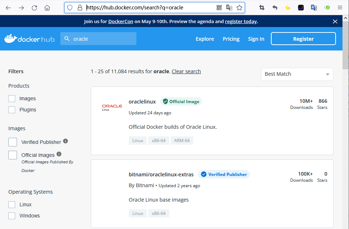
Task: View site security lock information
Action: [80, 8]
